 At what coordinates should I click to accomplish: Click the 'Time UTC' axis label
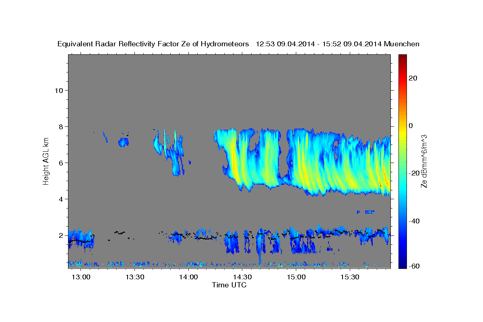tap(229, 285)
